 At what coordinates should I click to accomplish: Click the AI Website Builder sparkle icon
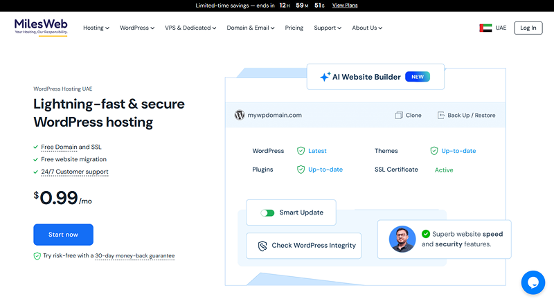click(x=325, y=77)
